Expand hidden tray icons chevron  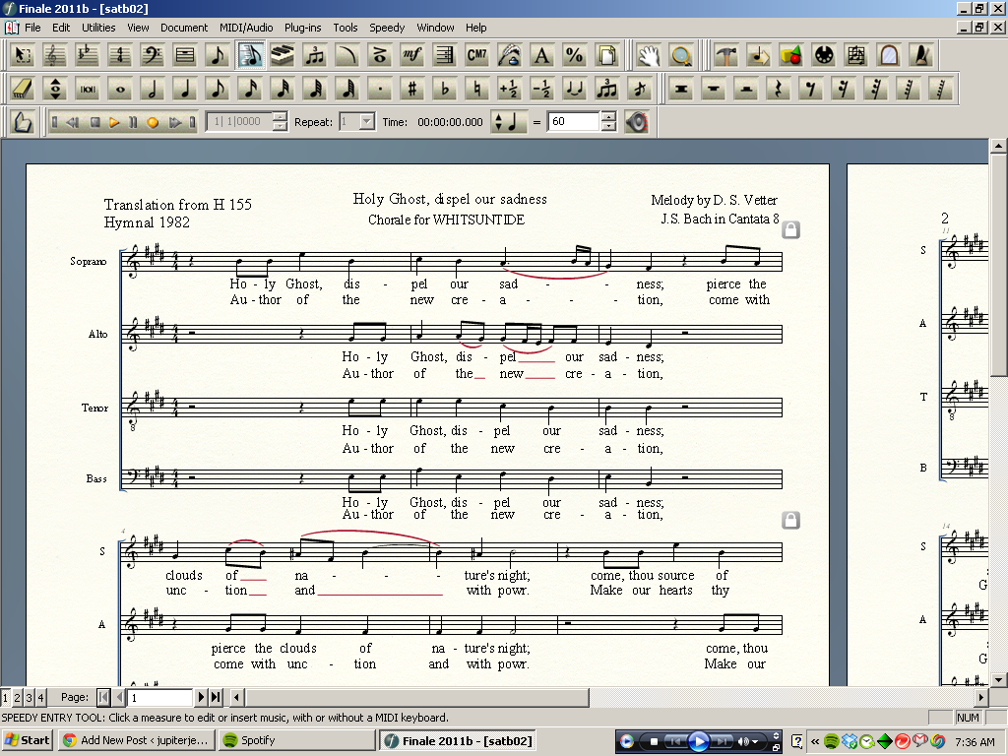pos(815,741)
